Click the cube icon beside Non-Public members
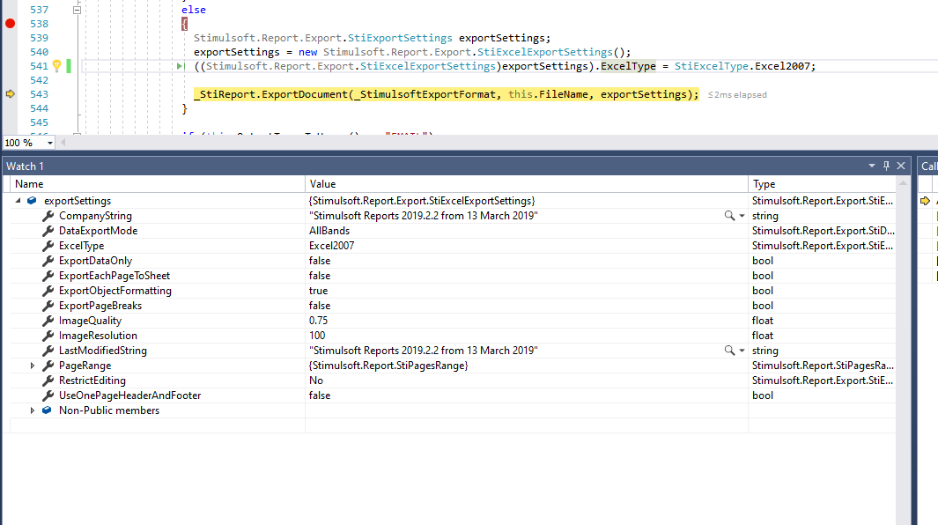938x525 pixels. pos(47,410)
